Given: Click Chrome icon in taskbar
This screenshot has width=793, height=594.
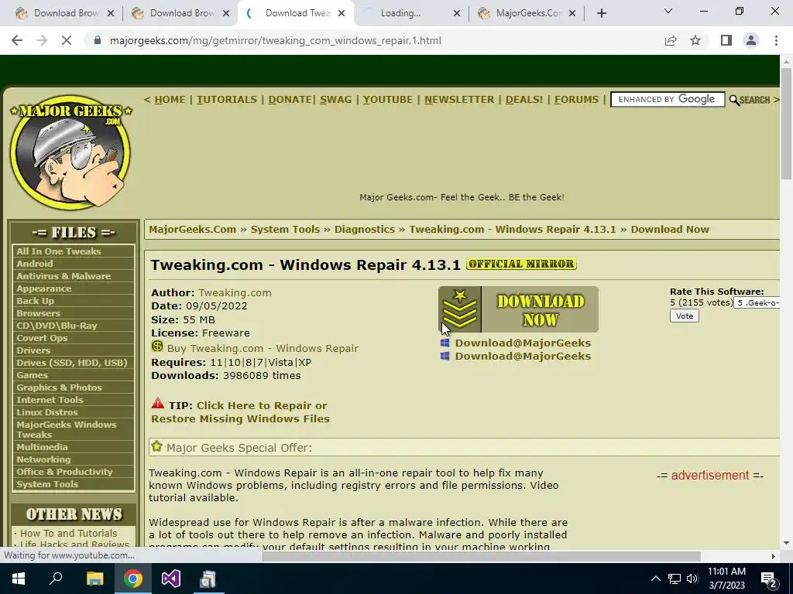Looking at the screenshot, I should 133,579.
